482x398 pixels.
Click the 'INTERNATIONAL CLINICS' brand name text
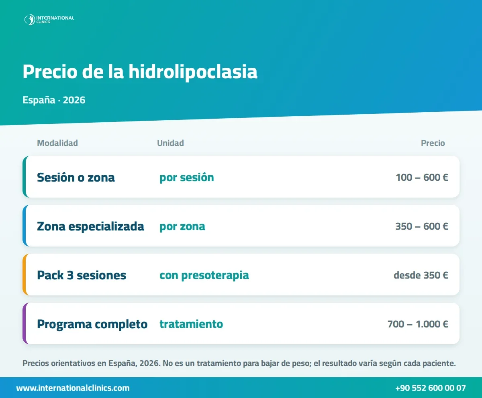(x=55, y=20)
